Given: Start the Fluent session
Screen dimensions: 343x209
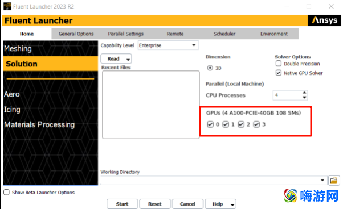Looking at the screenshot, I should click(122, 204).
